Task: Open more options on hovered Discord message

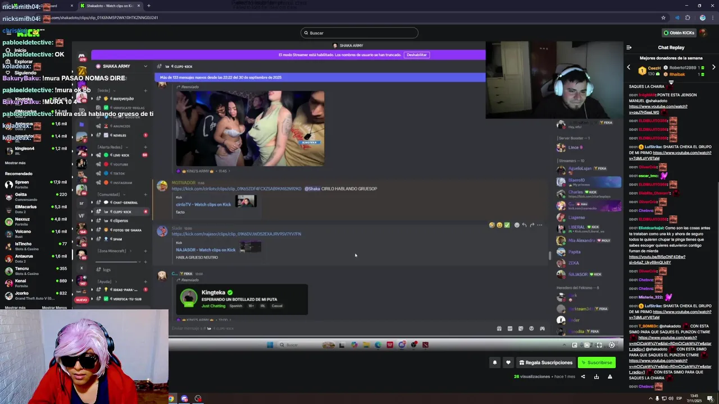Action: [539, 225]
